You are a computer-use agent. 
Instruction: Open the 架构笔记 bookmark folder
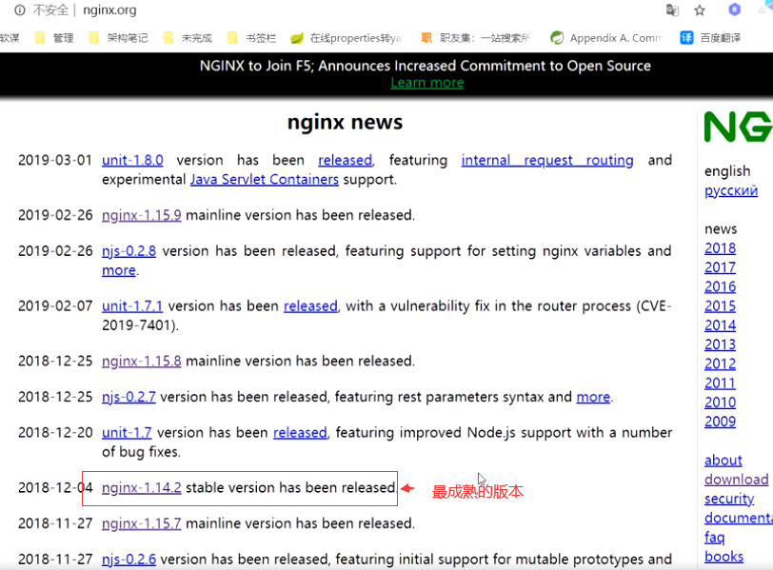coord(118,38)
